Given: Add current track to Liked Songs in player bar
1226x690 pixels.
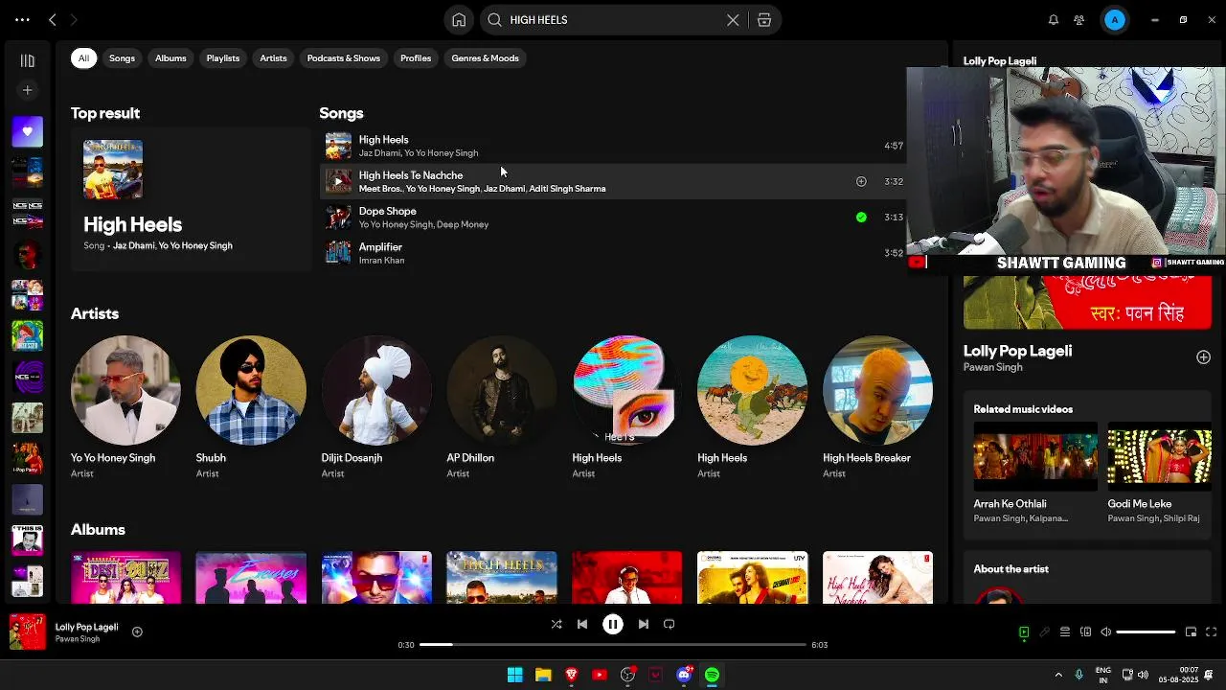Looking at the screenshot, I should 137,632.
